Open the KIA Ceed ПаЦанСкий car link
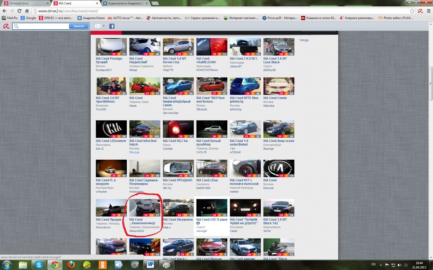The image size is (433, 270). [x=138, y=60]
